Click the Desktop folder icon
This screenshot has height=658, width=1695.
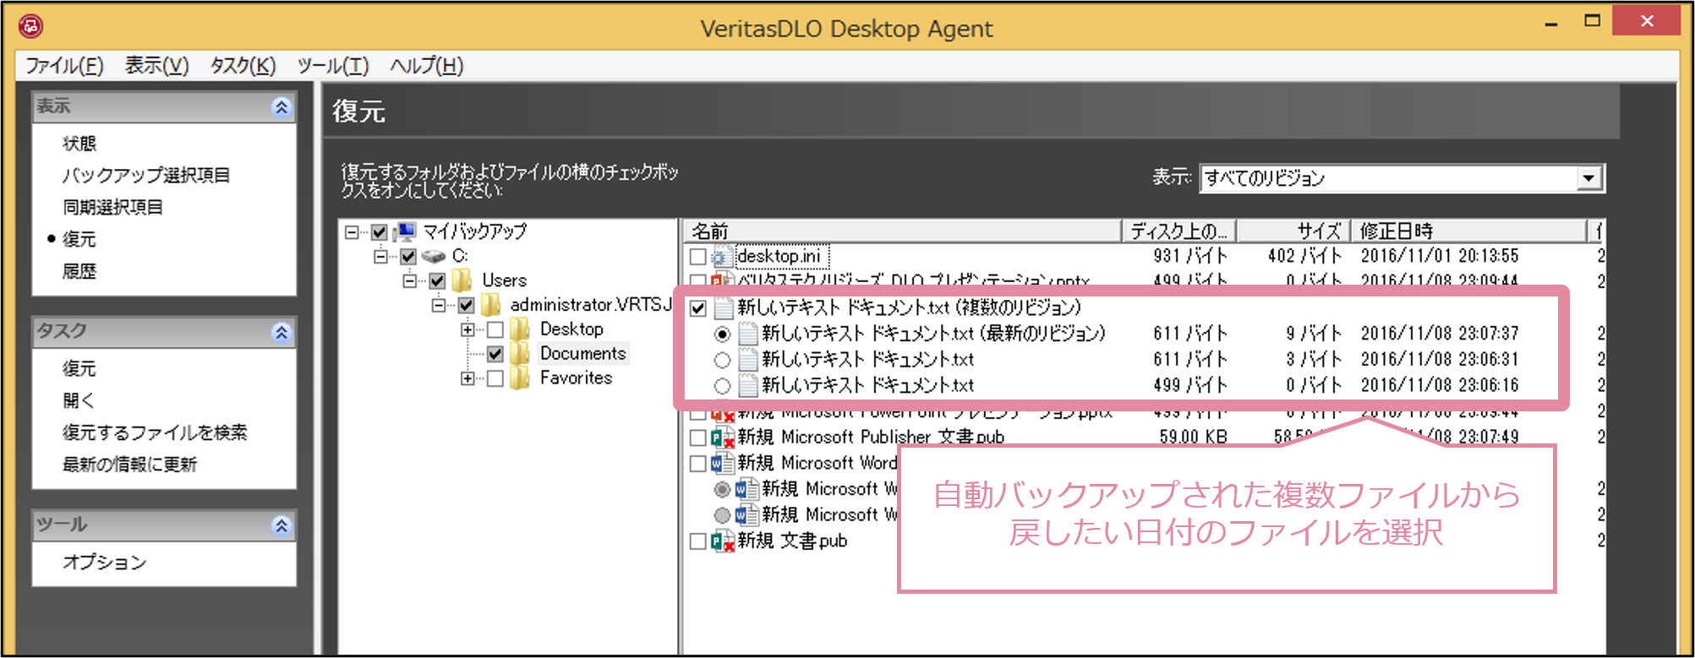pyautogui.click(x=520, y=329)
